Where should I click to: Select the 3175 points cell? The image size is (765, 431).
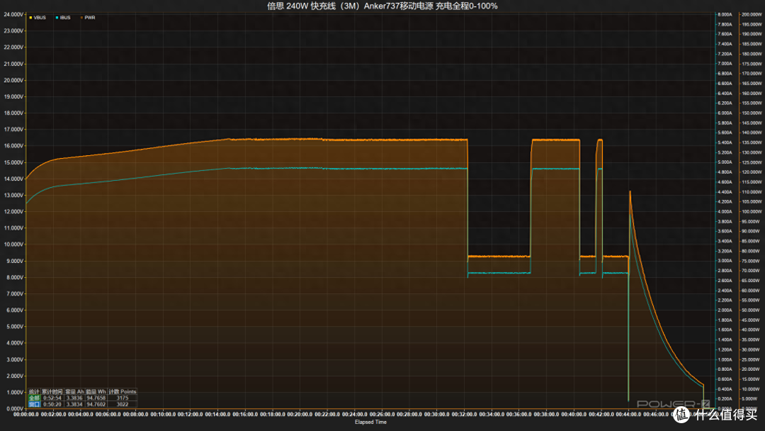point(122,398)
